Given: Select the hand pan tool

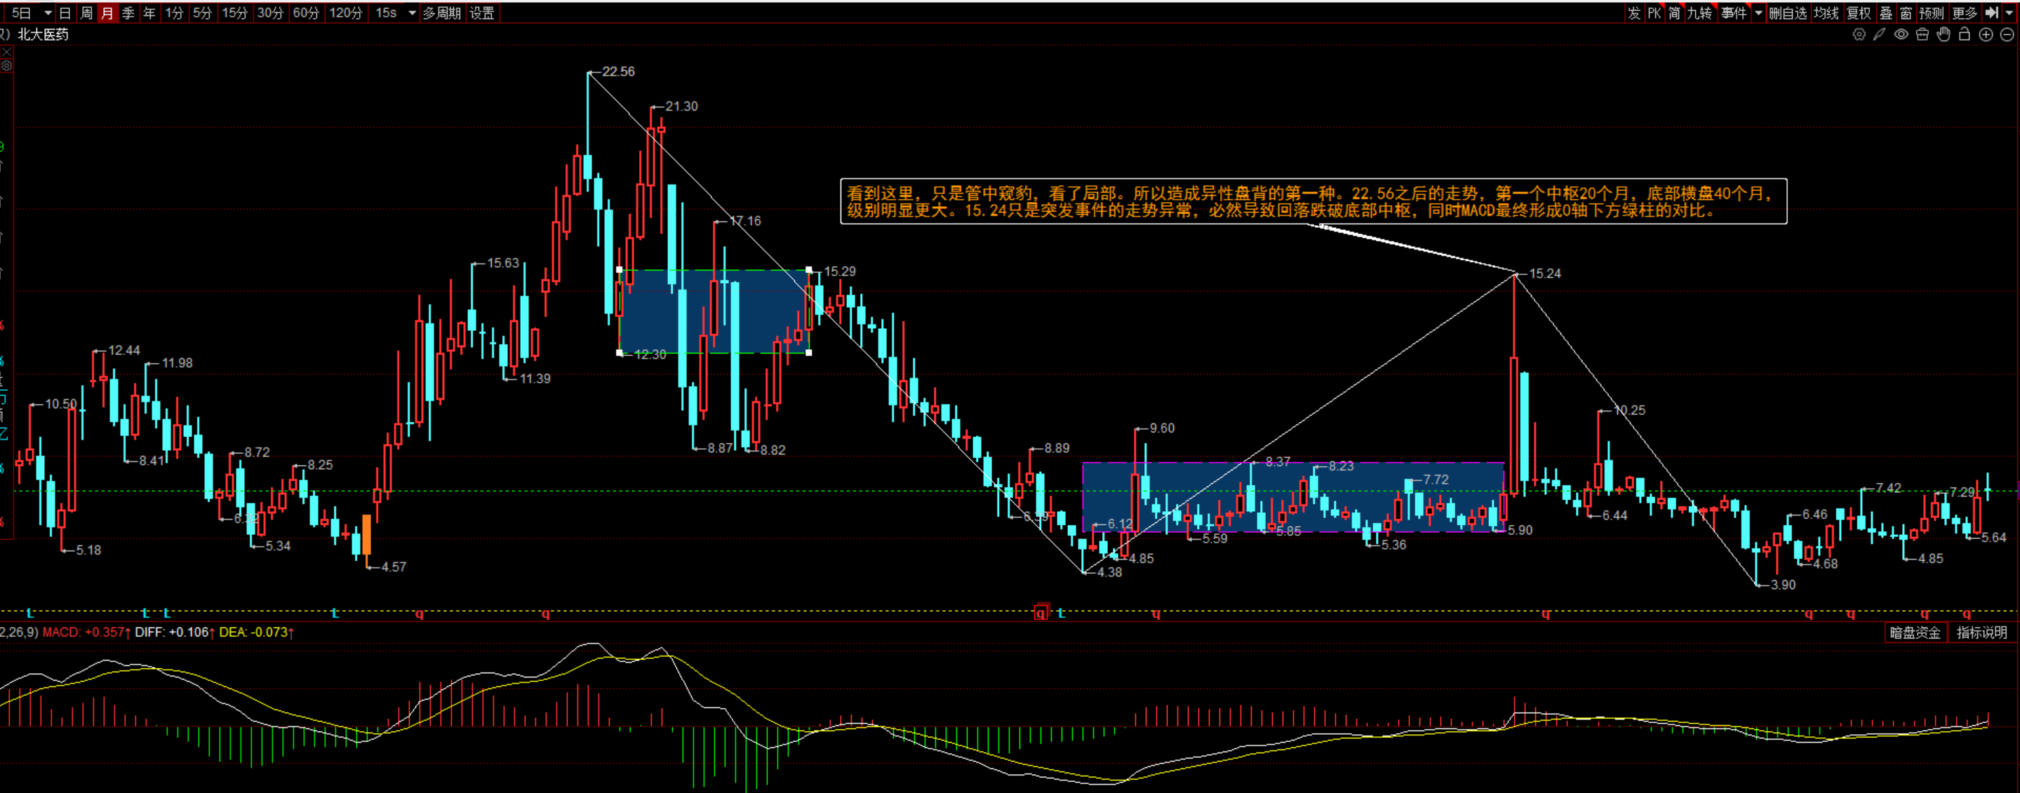Looking at the screenshot, I should coord(1943,34).
